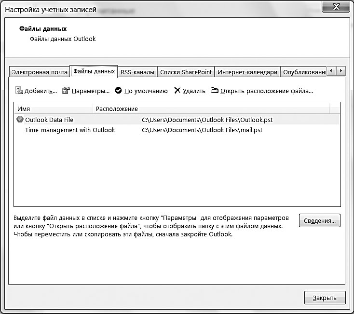This screenshot has height=314, width=354.
Task: Close the dialog with the X button
Action: coord(336,6)
